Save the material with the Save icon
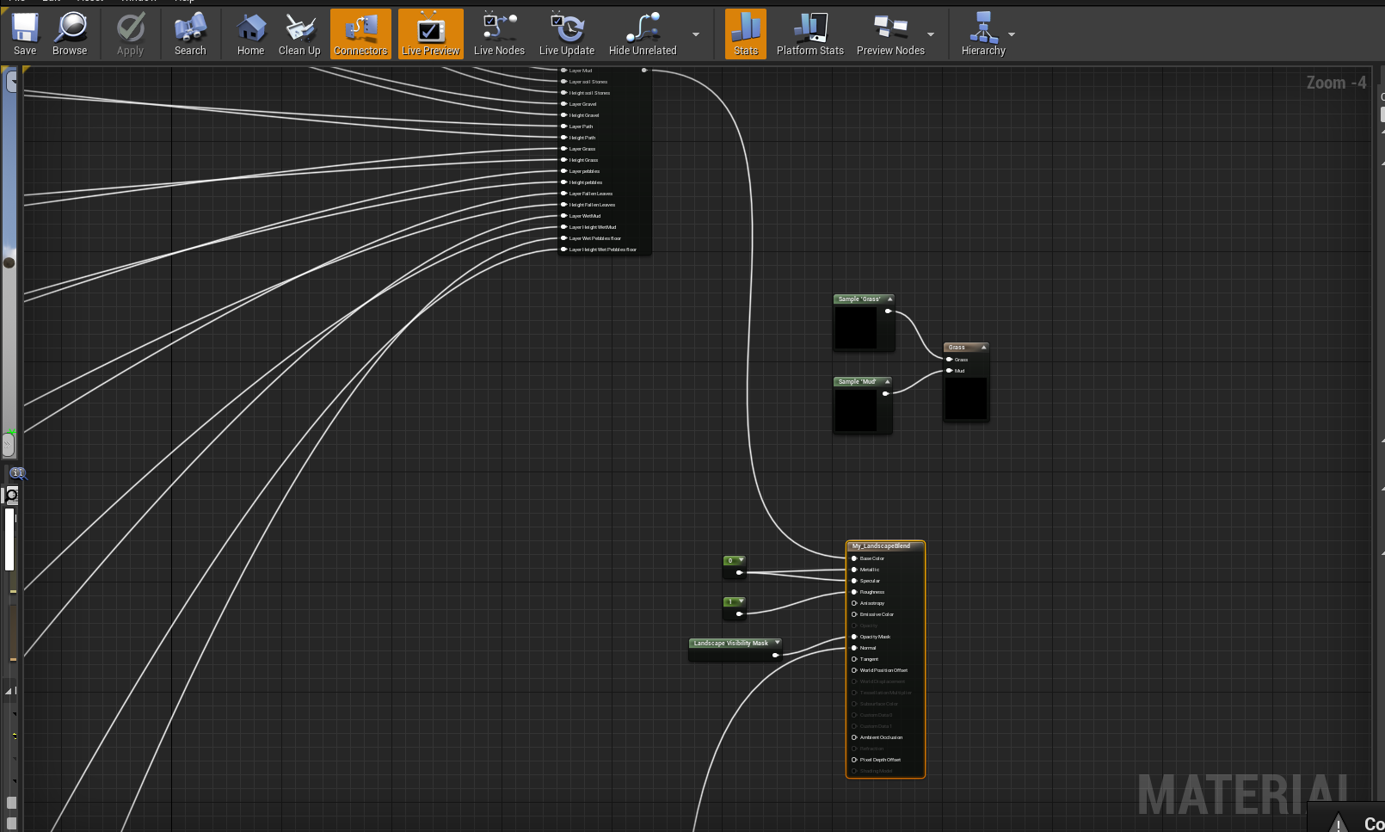Viewport: 1385px width, 832px height. (x=25, y=34)
